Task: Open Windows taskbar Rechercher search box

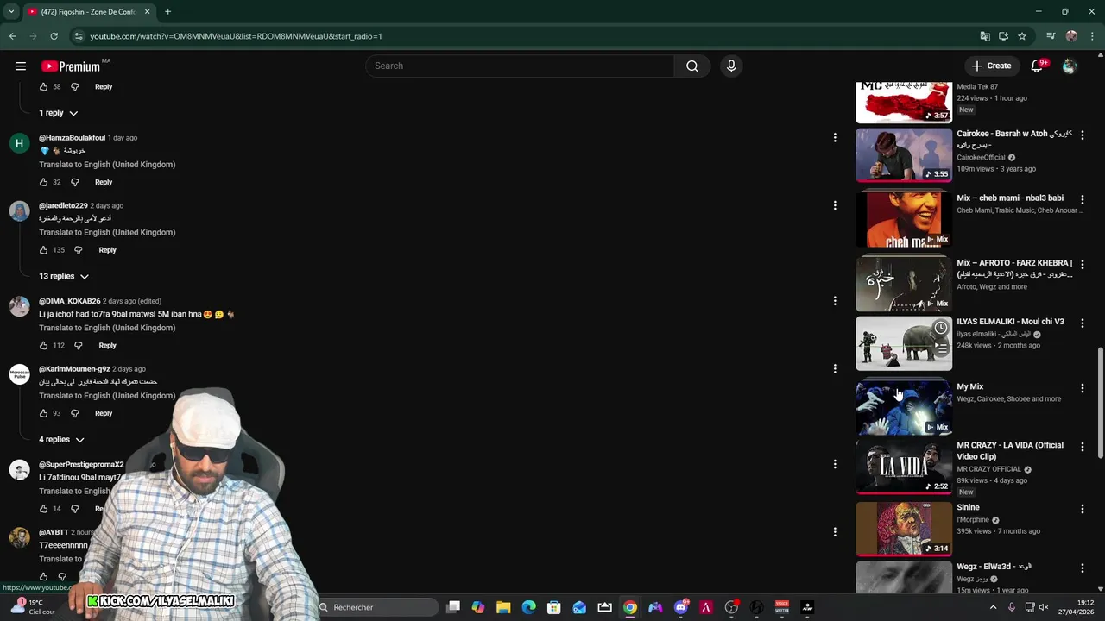Action: [x=377, y=607]
